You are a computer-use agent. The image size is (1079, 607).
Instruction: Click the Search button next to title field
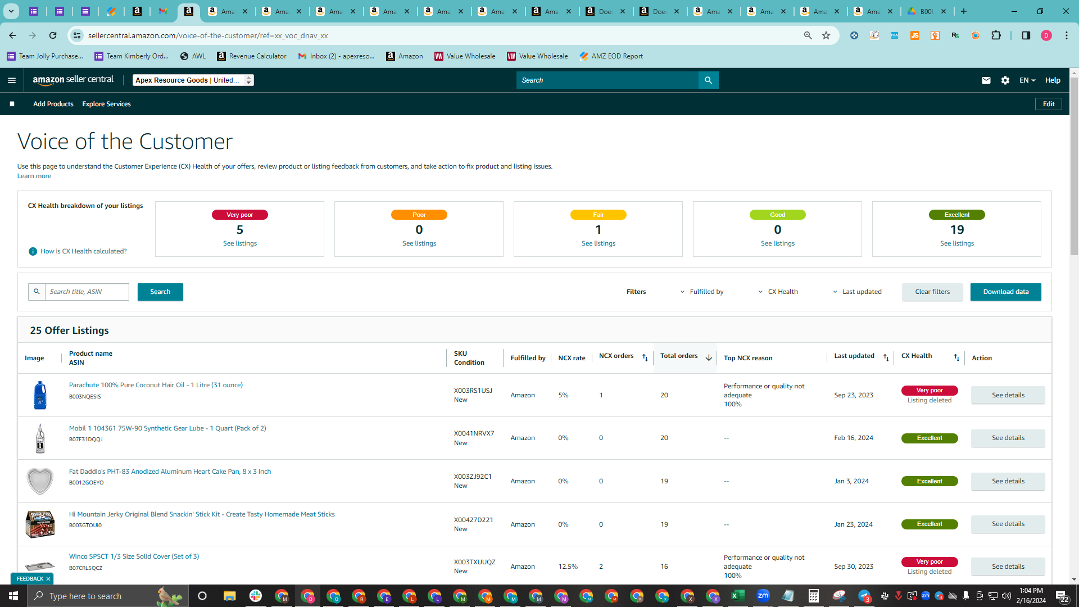click(x=160, y=292)
